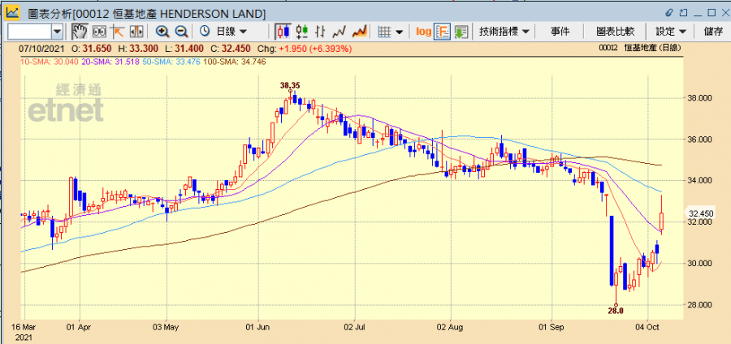731x344 pixels.
Task: Toggle the chart legend display button
Action: (443, 31)
